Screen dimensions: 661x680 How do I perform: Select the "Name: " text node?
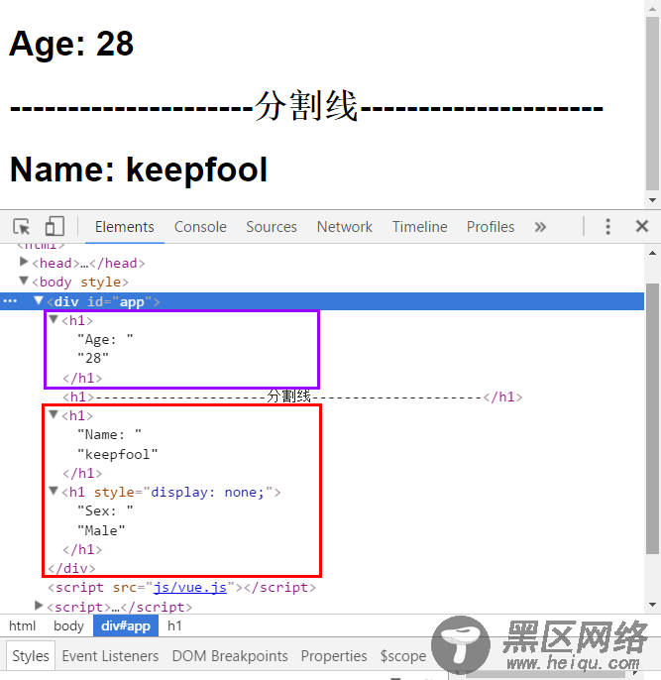click(x=109, y=434)
